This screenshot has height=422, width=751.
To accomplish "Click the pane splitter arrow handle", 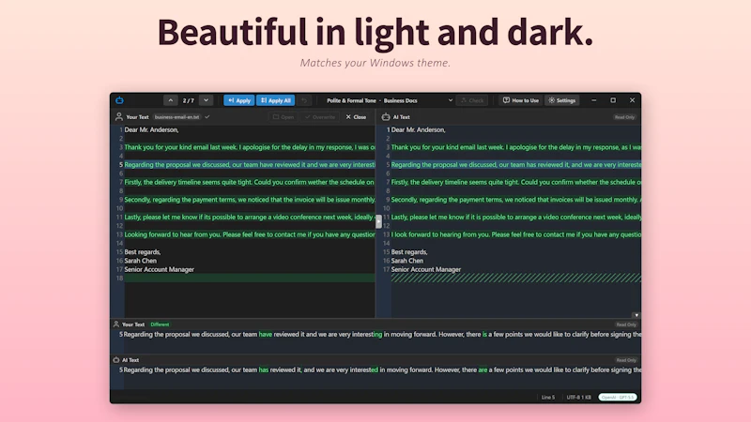I will [378, 221].
